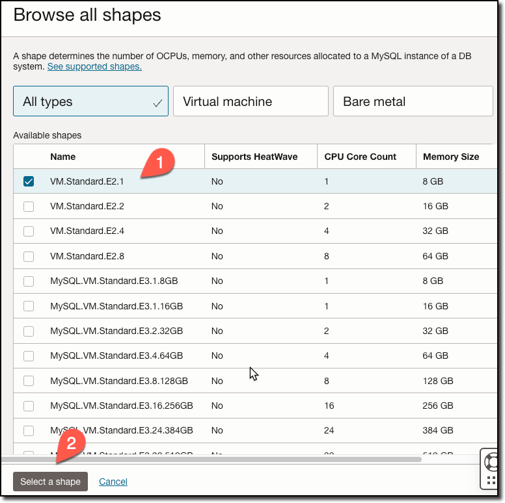Click the 384 GB memory size cell

pyautogui.click(x=438, y=431)
